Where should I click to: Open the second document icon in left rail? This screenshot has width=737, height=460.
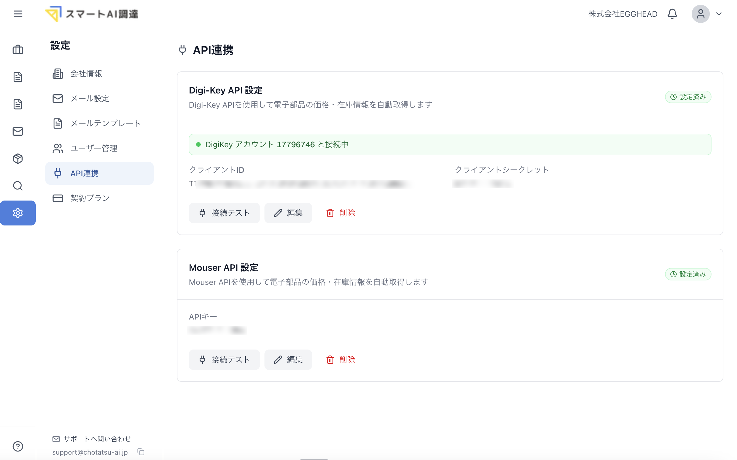[18, 104]
